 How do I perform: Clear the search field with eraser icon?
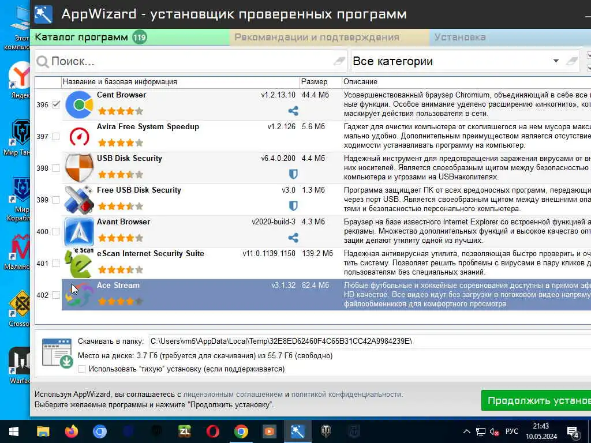(339, 61)
